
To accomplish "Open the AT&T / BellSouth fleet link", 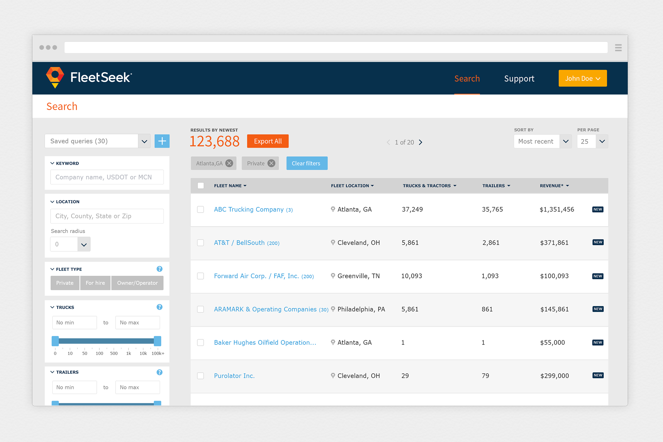I will [239, 243].
